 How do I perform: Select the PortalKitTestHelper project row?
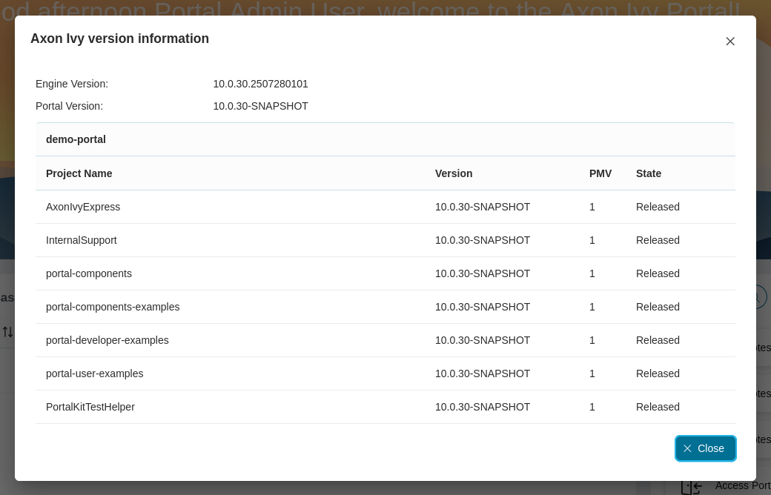point(90,407)
